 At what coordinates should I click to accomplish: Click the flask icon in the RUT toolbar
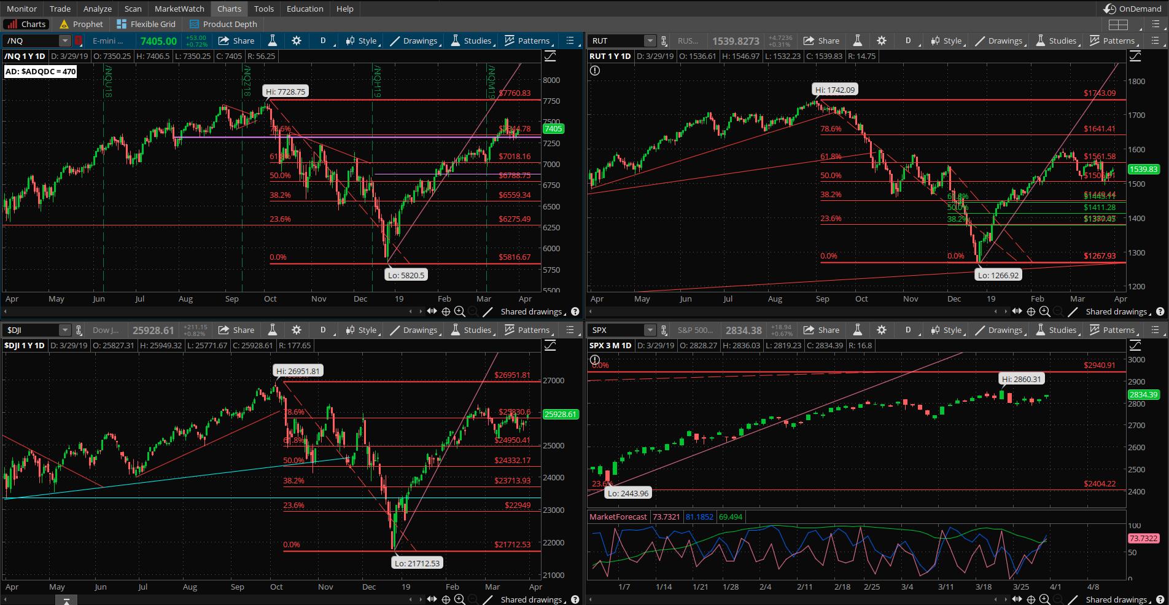(858, 41)
